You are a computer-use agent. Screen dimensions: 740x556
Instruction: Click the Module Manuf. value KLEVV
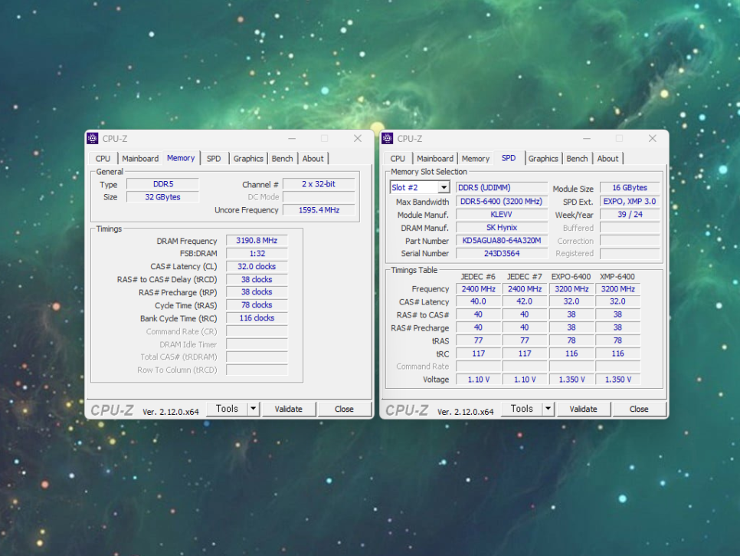click(x=502, y=215)
